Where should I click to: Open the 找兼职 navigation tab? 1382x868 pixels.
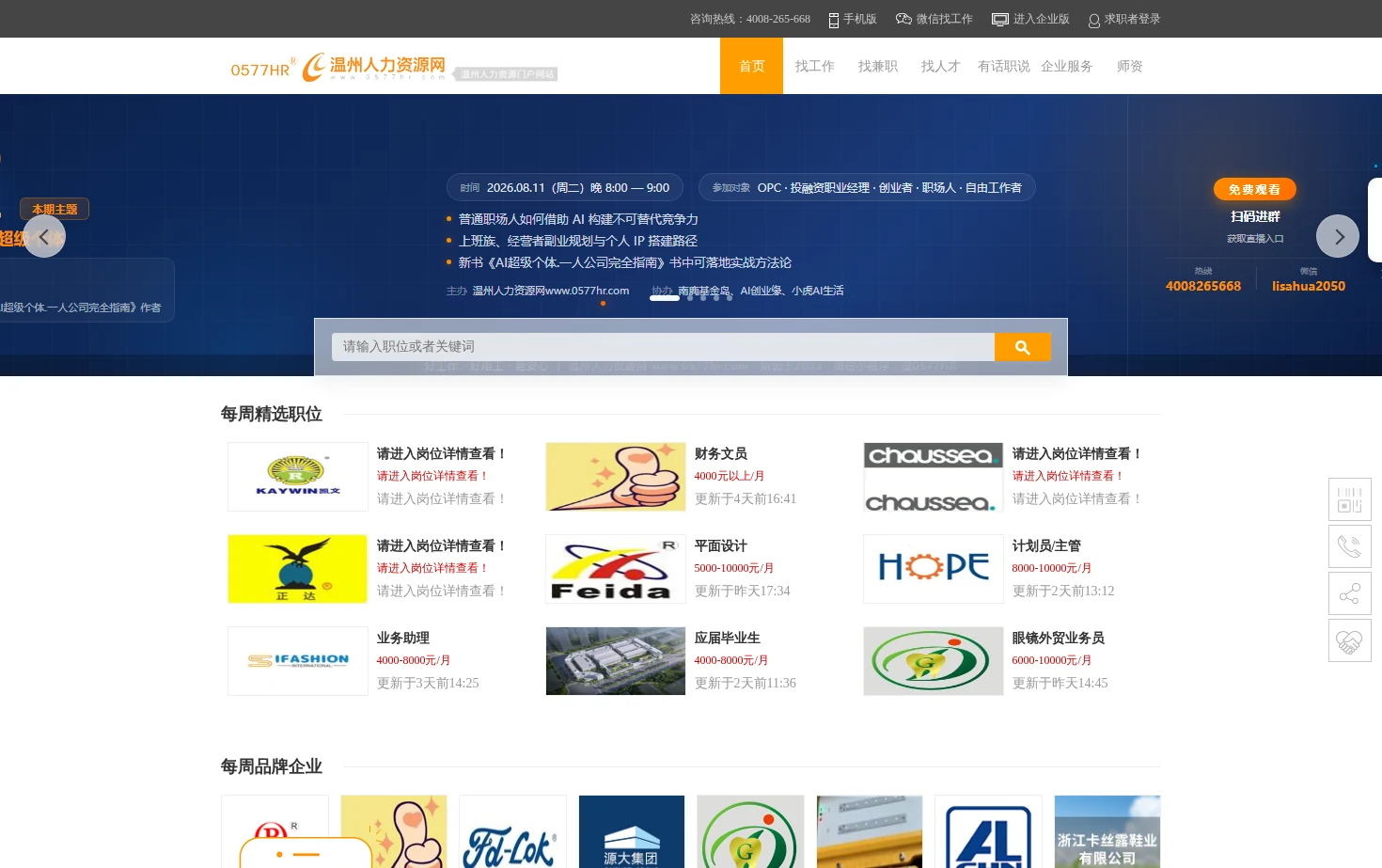[877, 66]
